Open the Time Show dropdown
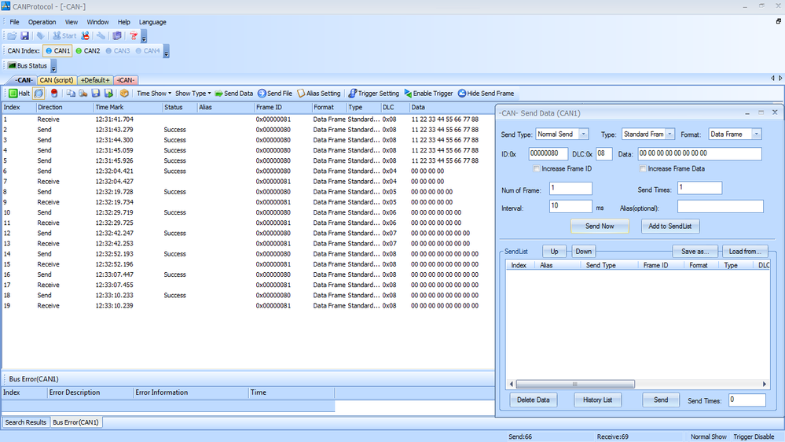 coord(154,94)
